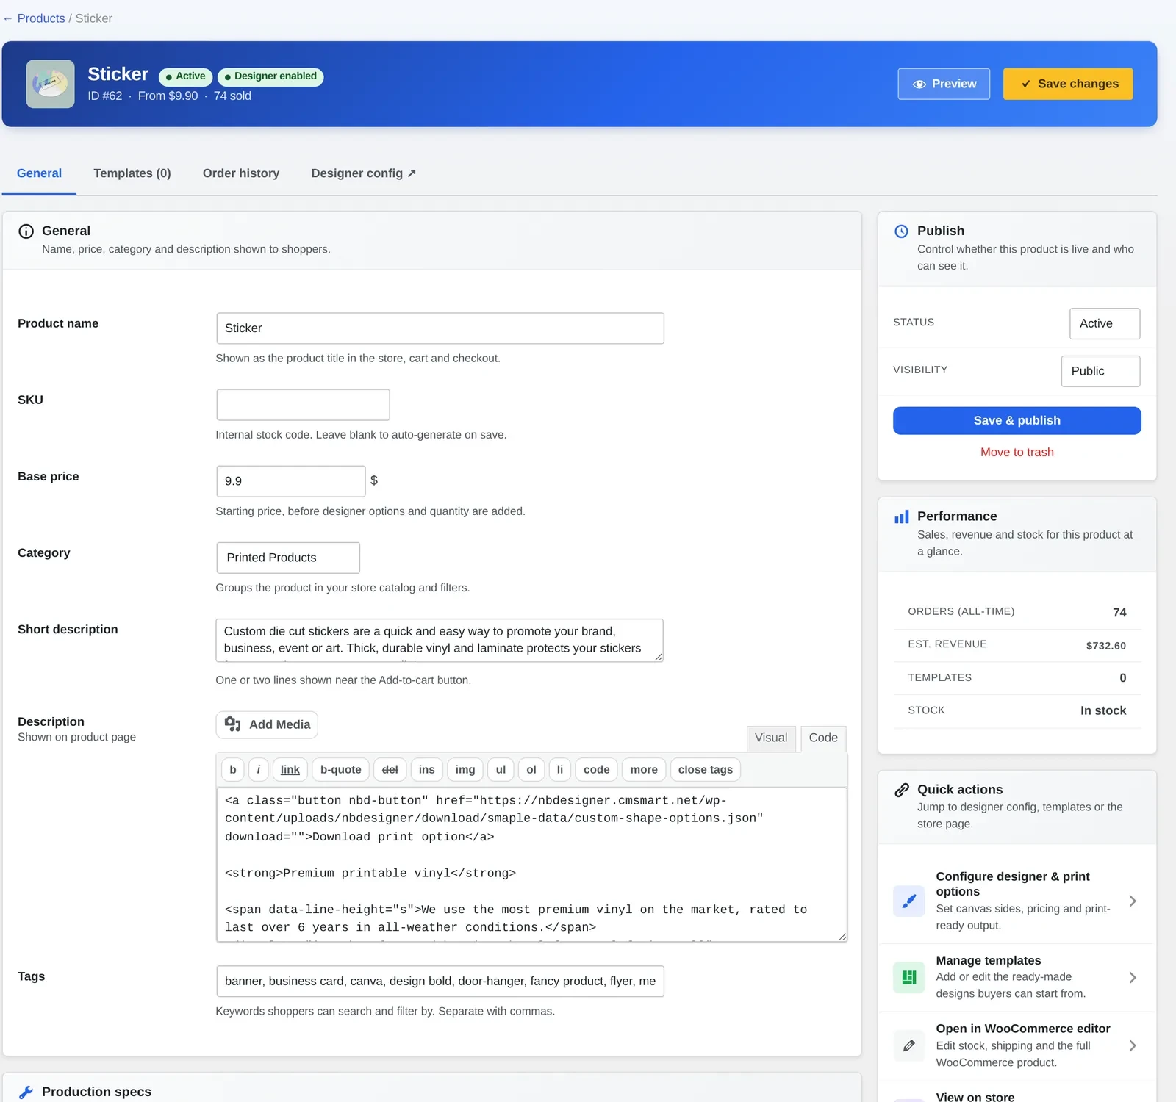The width and height of the screenshot is (1176, 1102).
Task: Click the paintbrush Configure designer icon
Action: pos(908,901)
